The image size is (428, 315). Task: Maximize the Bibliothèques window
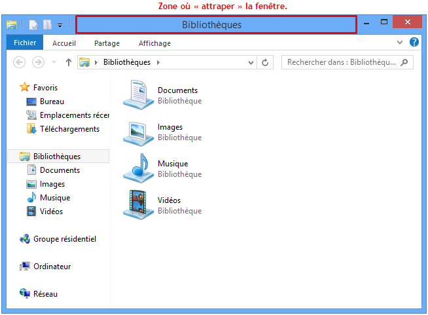(x=384, y=22)
